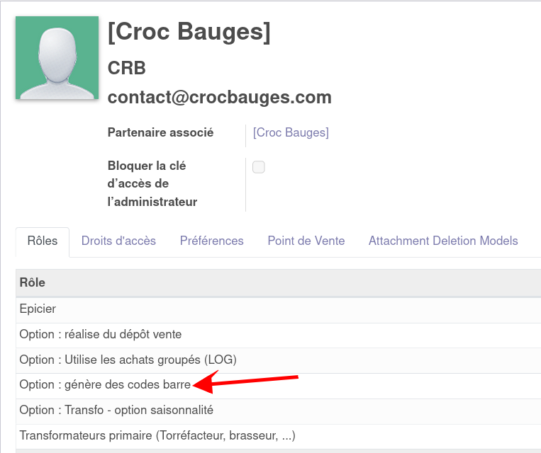Click the user avatar placeholder image
Image resolution: width=541 pixels, height=453 pixels.
[57, 57]
